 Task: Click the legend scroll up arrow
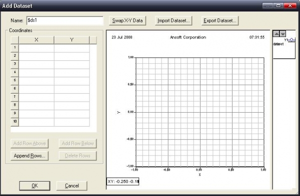pos(276,34)
